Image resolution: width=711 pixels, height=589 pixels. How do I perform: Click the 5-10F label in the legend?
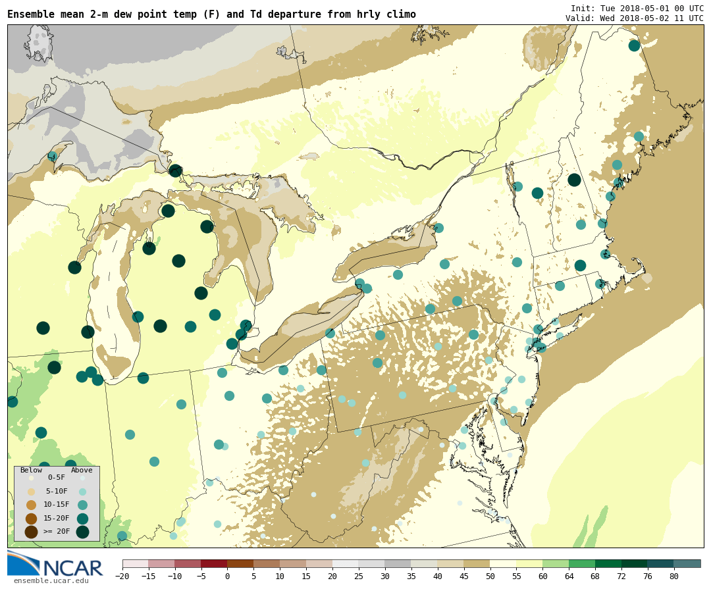[x=57, y=491]
